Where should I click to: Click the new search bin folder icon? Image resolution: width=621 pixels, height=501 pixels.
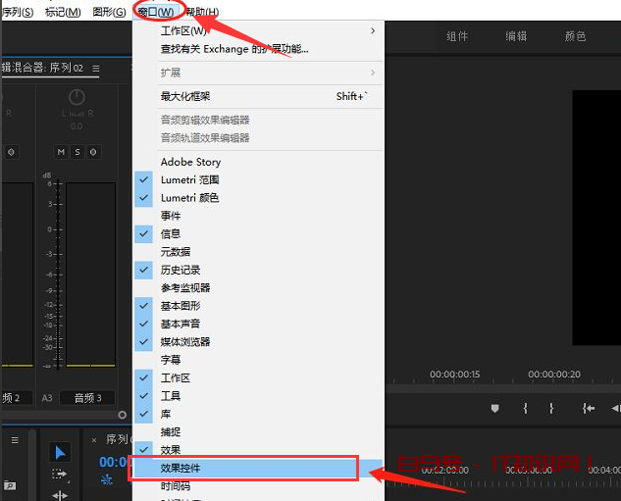click(9, 484)
